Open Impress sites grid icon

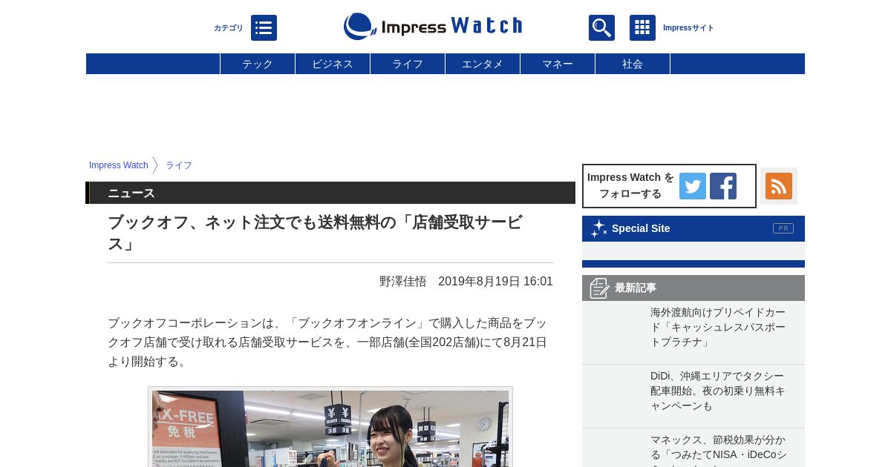[642, 28]
